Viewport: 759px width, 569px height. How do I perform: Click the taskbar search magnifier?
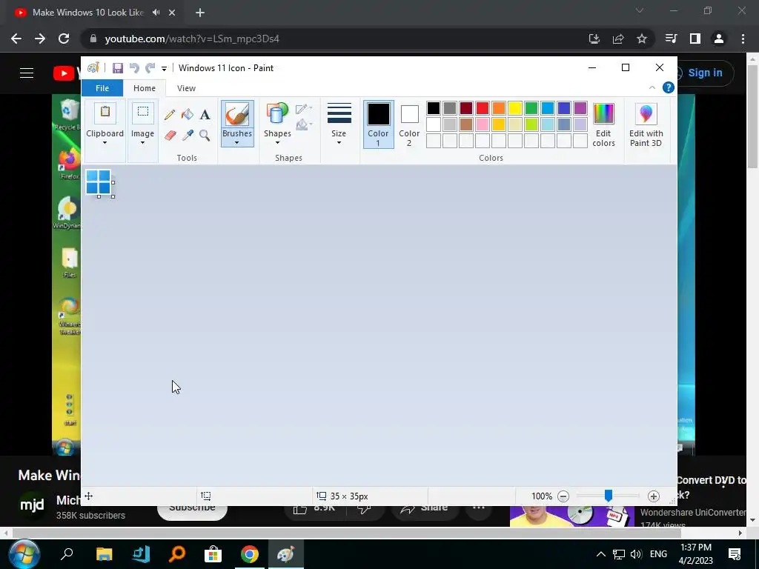pos(67,554)
